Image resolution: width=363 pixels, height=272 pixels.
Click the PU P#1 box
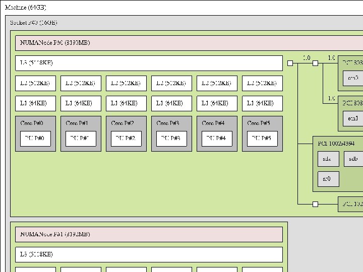click(x=81, y=139)
